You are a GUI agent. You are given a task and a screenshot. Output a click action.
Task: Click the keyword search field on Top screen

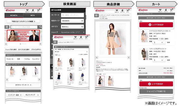click(24, 27)
